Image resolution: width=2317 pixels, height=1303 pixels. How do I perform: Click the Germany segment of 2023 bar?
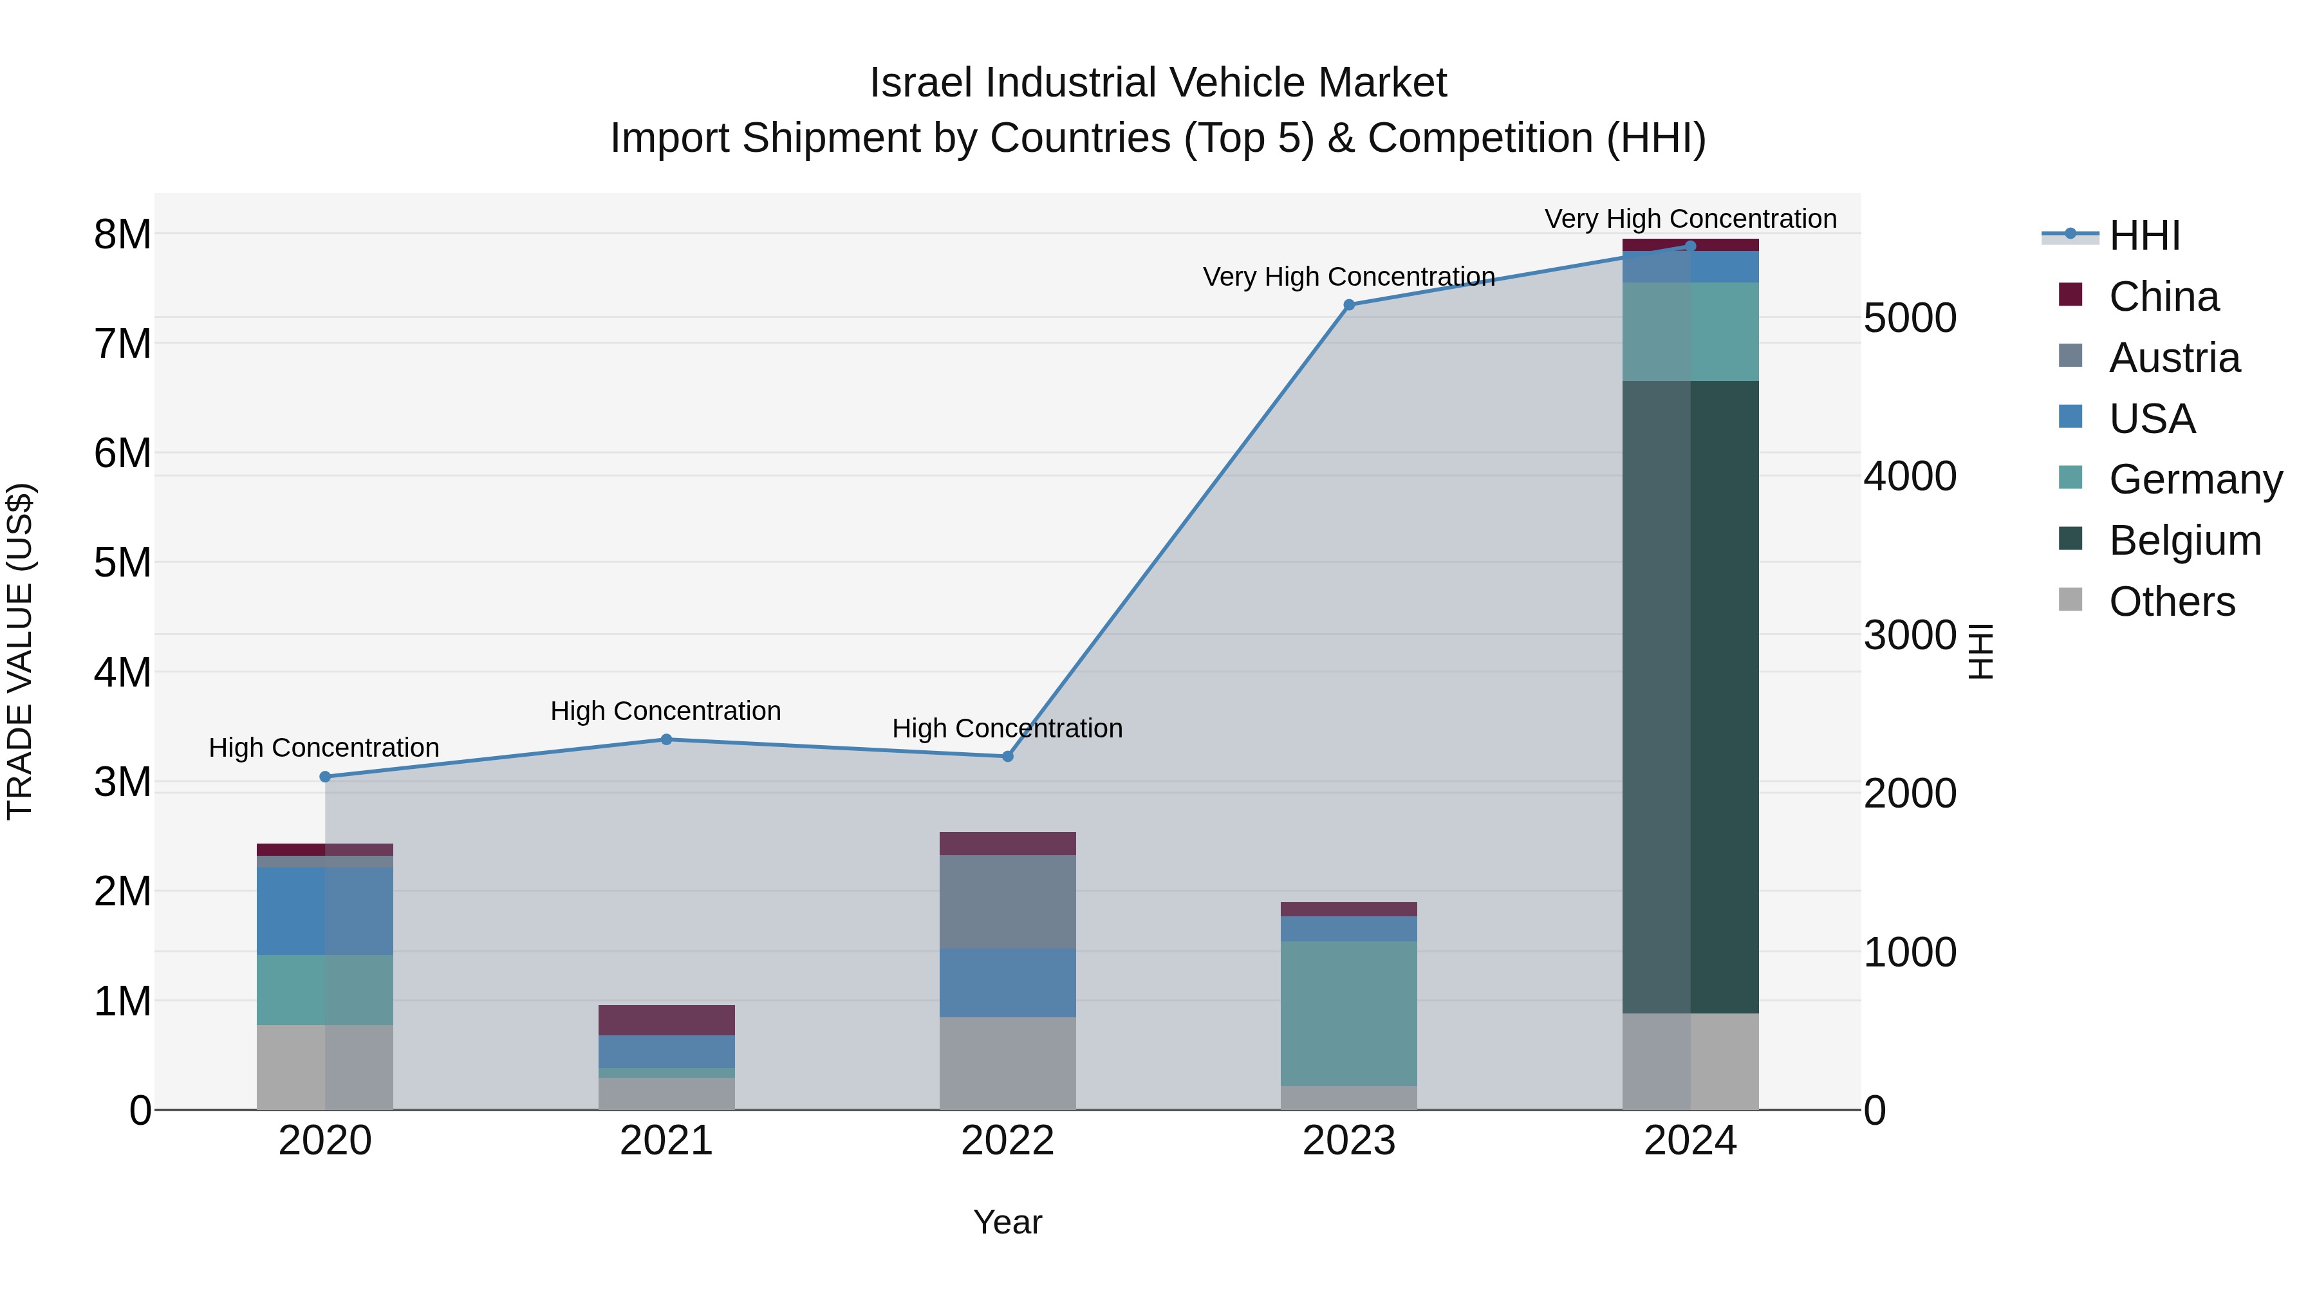click(x=1349, y=1013)
